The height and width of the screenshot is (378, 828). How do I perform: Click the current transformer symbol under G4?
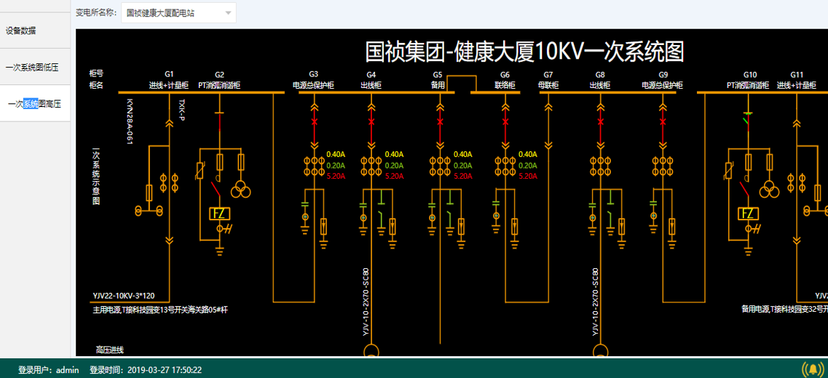372,166
